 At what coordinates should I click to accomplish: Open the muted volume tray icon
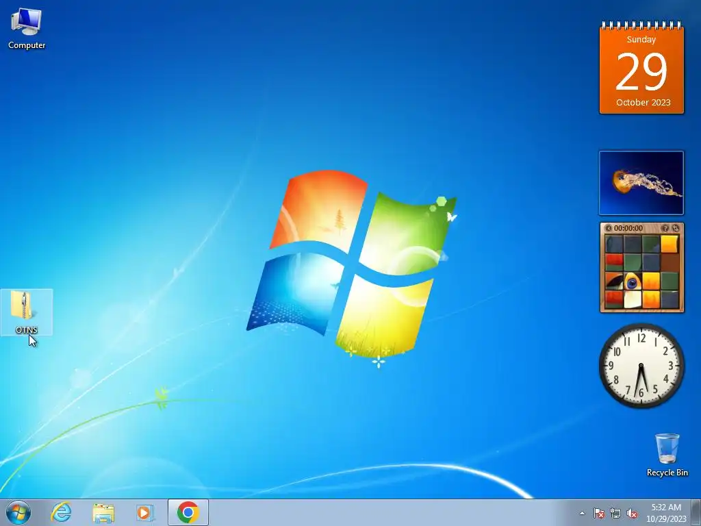[632, 513]
